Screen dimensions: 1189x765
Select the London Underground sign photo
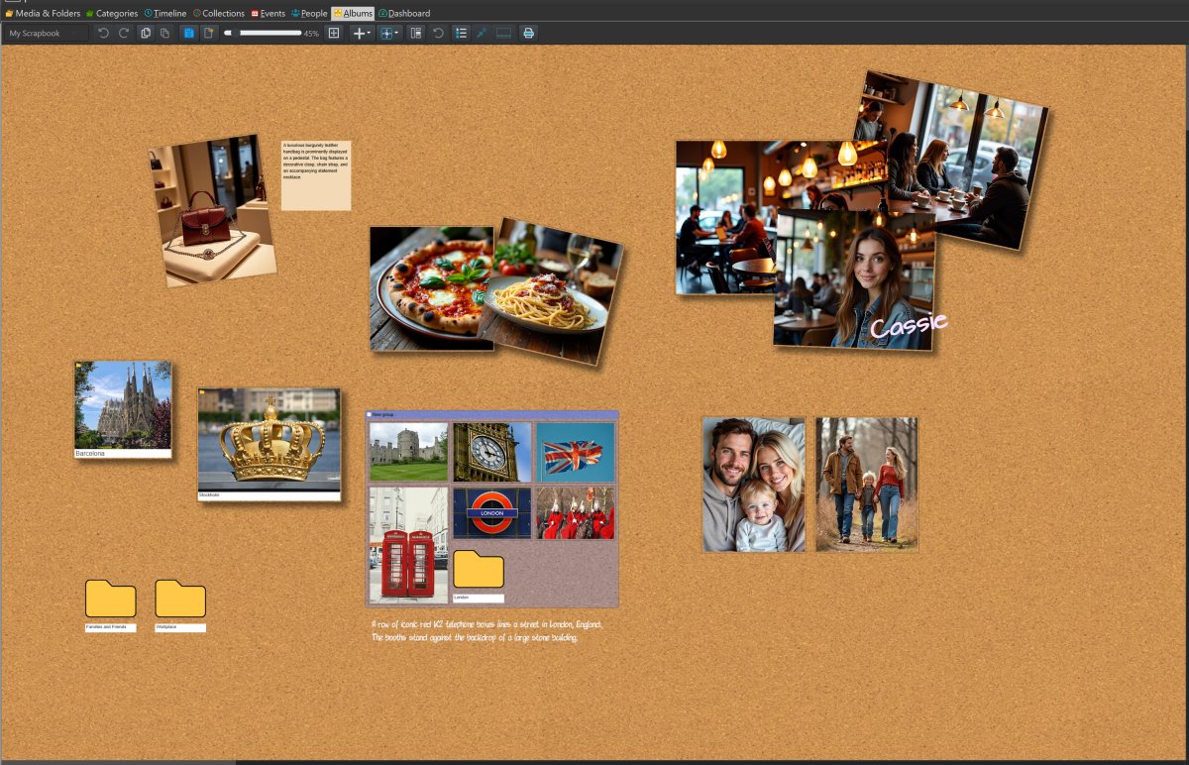click(492, 512)
